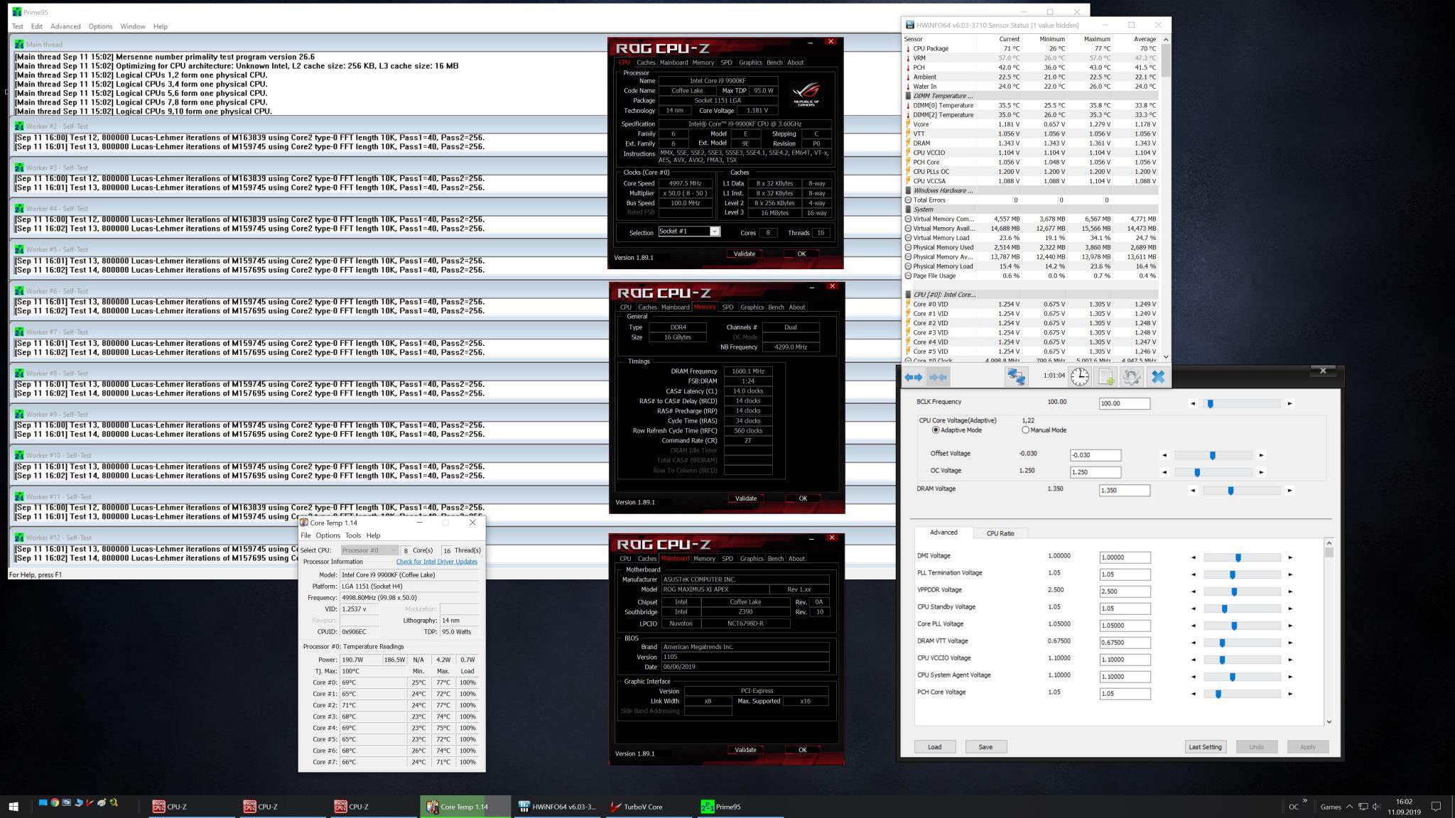Open the Windows Start menu
Image resolution: width=1455 pixels, height=818 pixels.
tap(13, 806)
